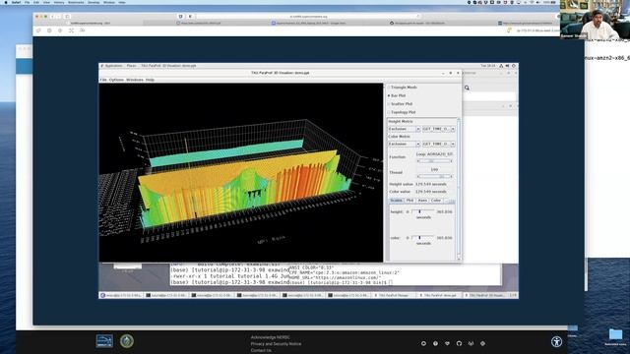
Task: Click the fullscreen icon in viewer toolbar
Action: tap(71, 30)
